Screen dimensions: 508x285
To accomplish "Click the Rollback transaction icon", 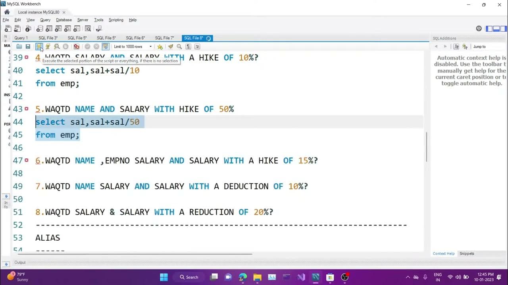I will coord(96,47).
